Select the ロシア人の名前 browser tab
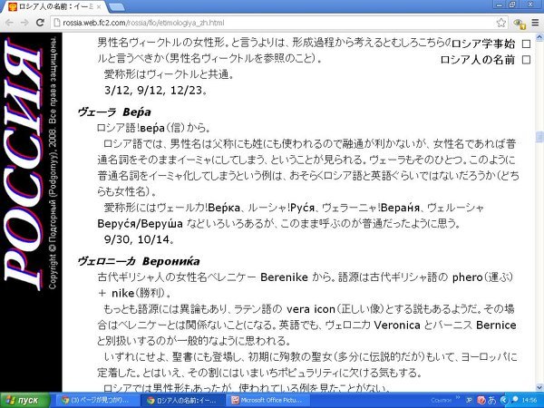Image resolution: width=544 pixels, height=408 pixels. coord(54,5)
